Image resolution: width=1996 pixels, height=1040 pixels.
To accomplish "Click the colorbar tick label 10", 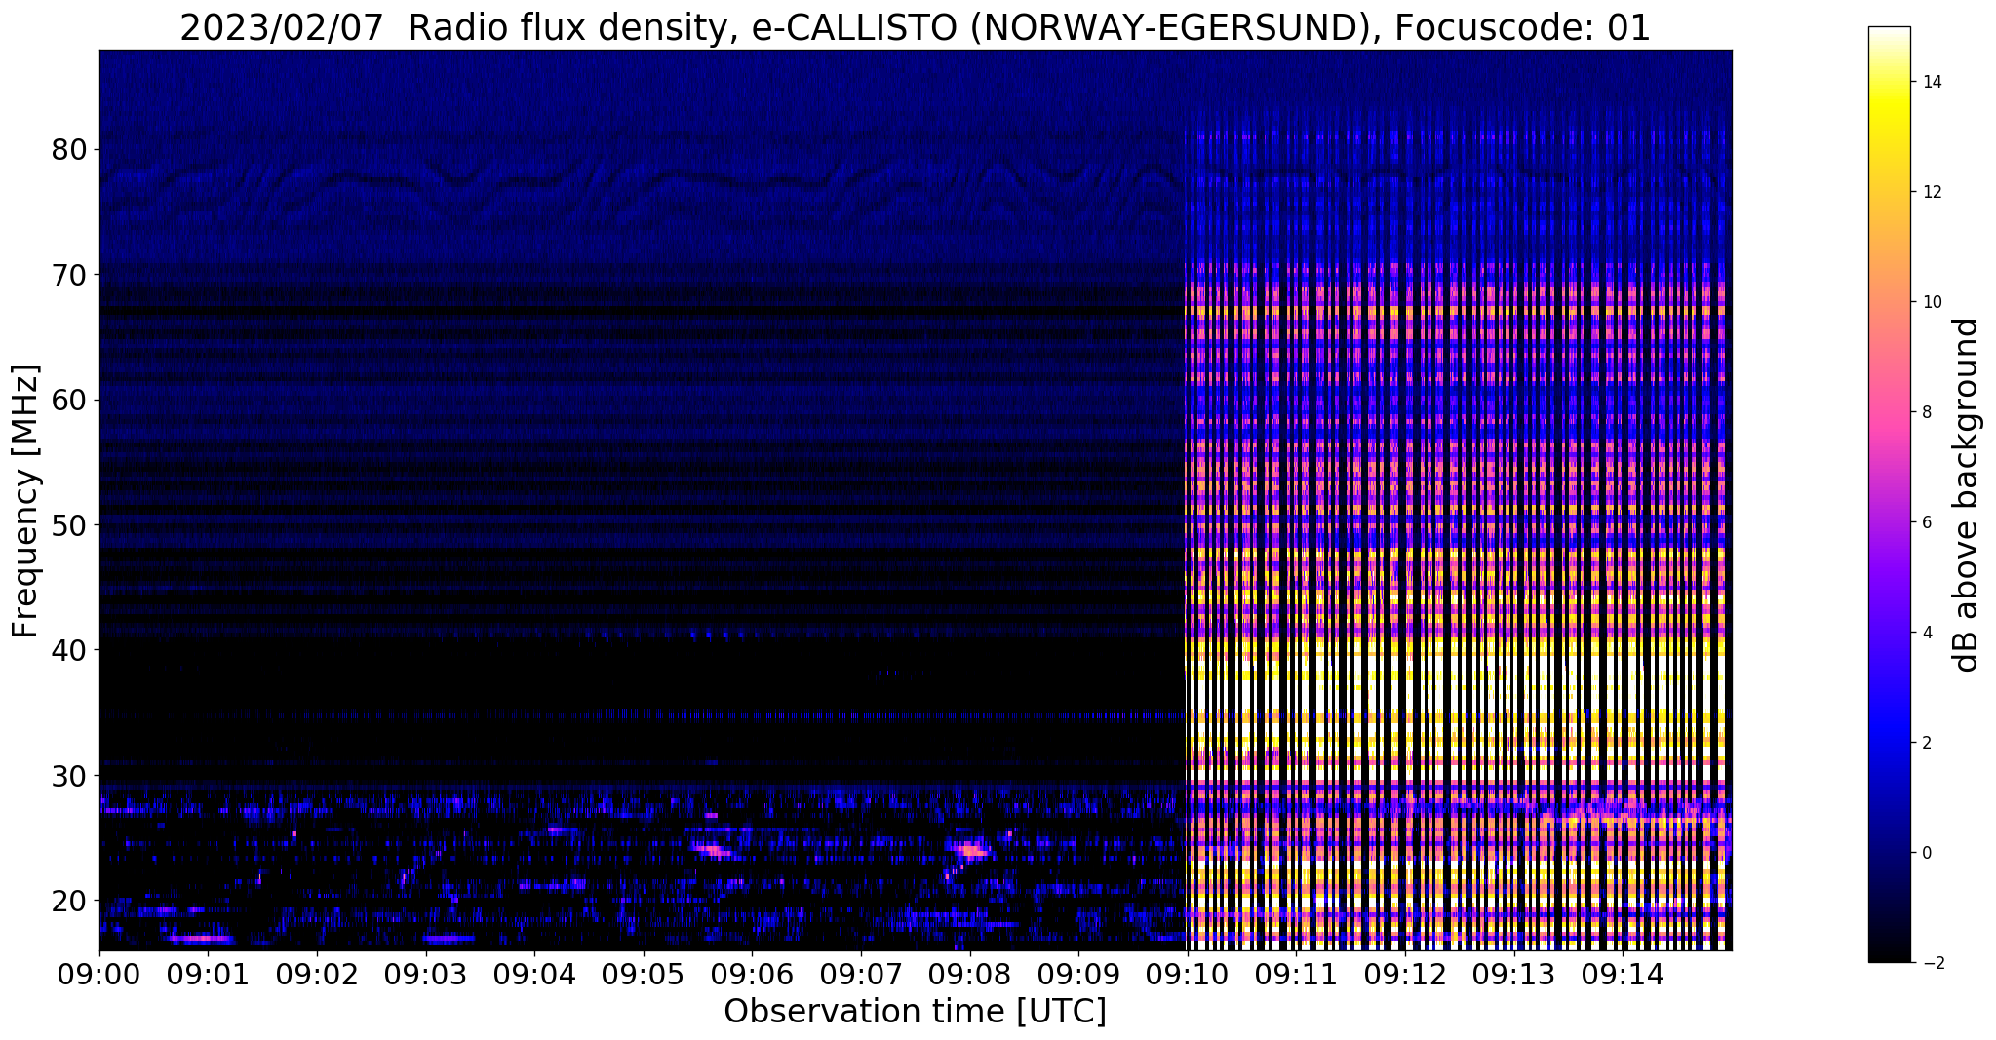I will tap(1931, 302).
